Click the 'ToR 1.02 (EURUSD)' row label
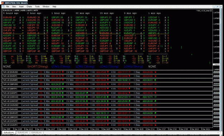The width and height of the screenshot is (224, 136). coord(10,72)
